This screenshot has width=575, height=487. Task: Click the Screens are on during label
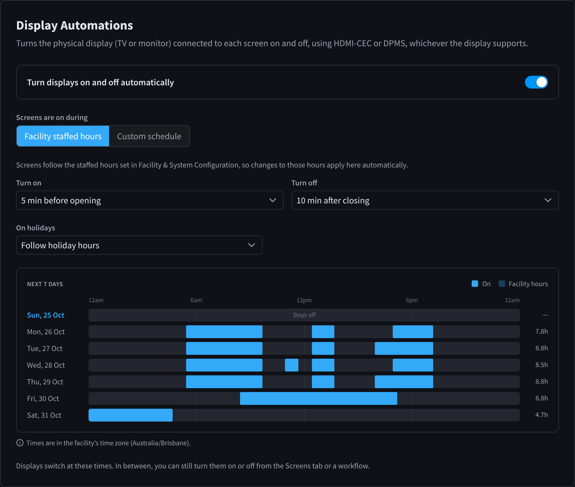52,117
